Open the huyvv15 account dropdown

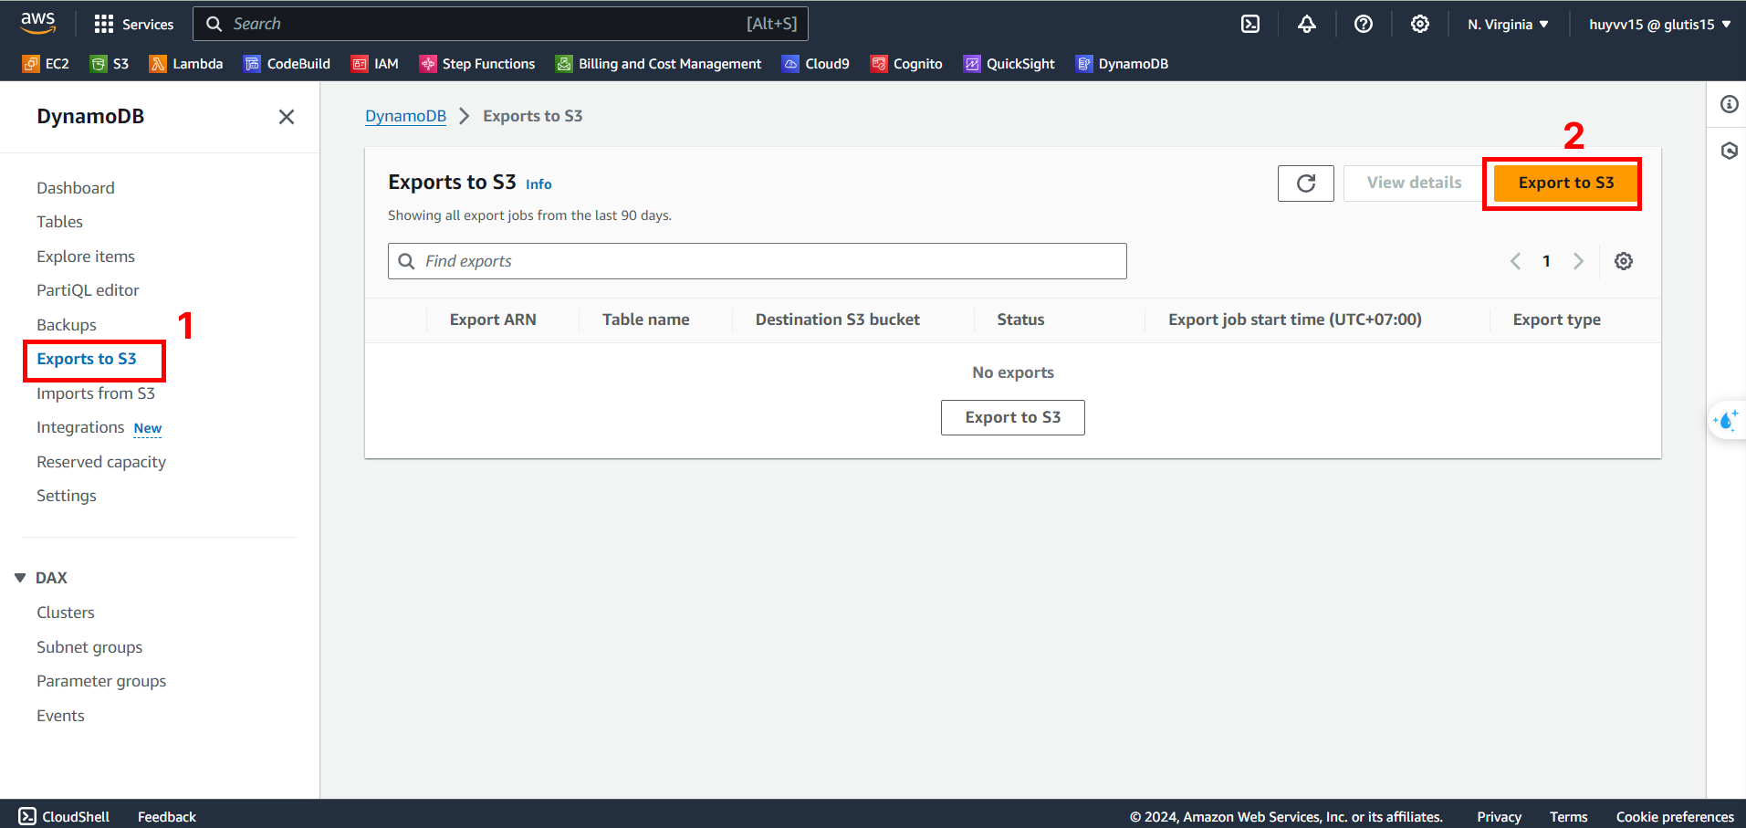(x=1660, y=25)
